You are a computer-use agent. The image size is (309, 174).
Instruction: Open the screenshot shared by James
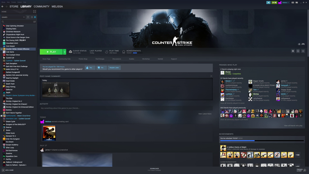click(x=77, y=160)
